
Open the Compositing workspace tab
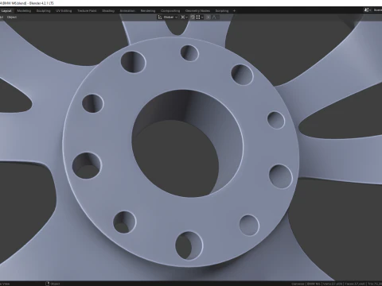click(170, 11)
